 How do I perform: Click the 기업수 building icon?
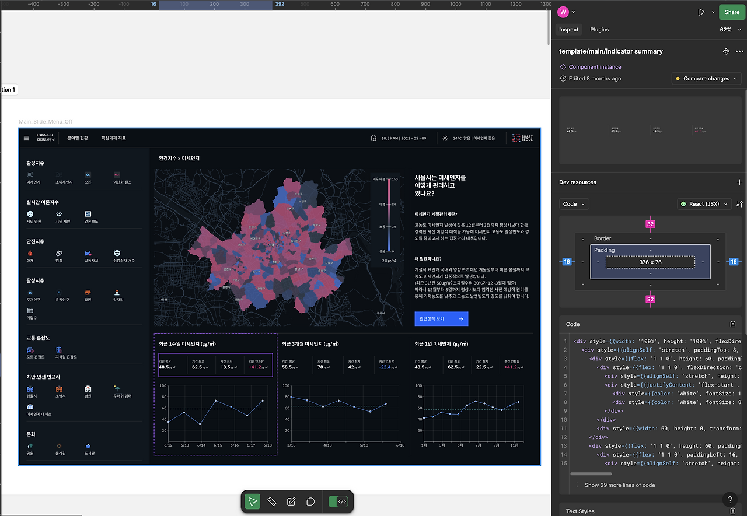coord(30,310)
